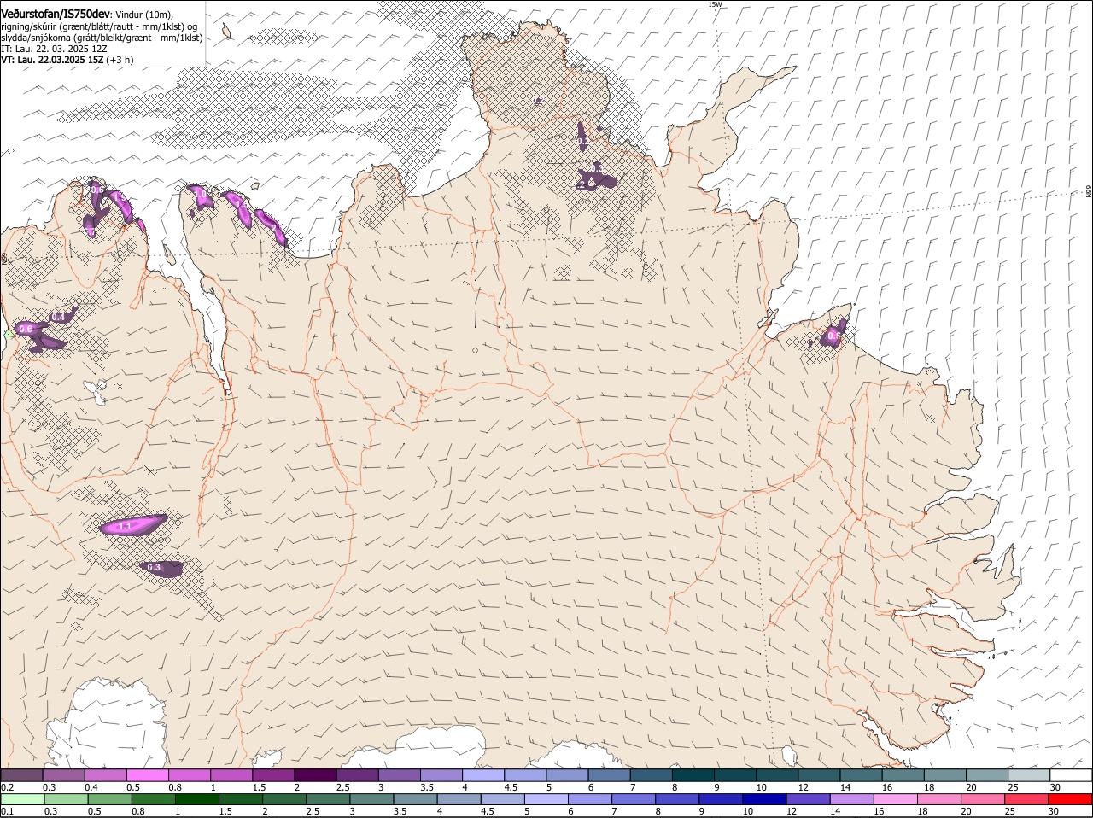Image resolution: width=1093 pixels, height=818 pixels.
Task: Pick the dark blue rain swatch starting at 10
Action: pyautogui.click(x=764, y=800)
